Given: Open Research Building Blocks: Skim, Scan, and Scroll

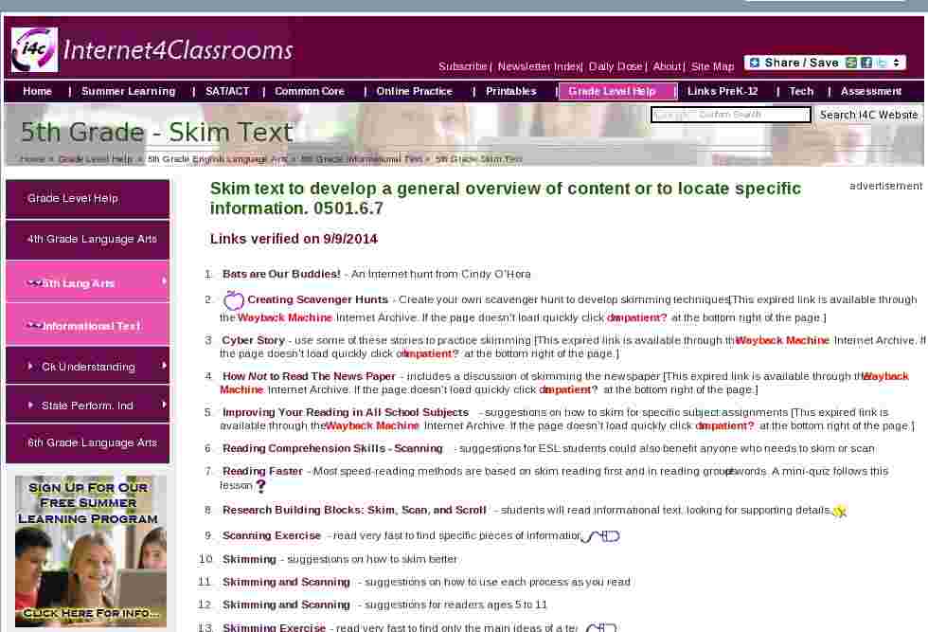Looking at the screenshot, I should [x=354, y=510].
